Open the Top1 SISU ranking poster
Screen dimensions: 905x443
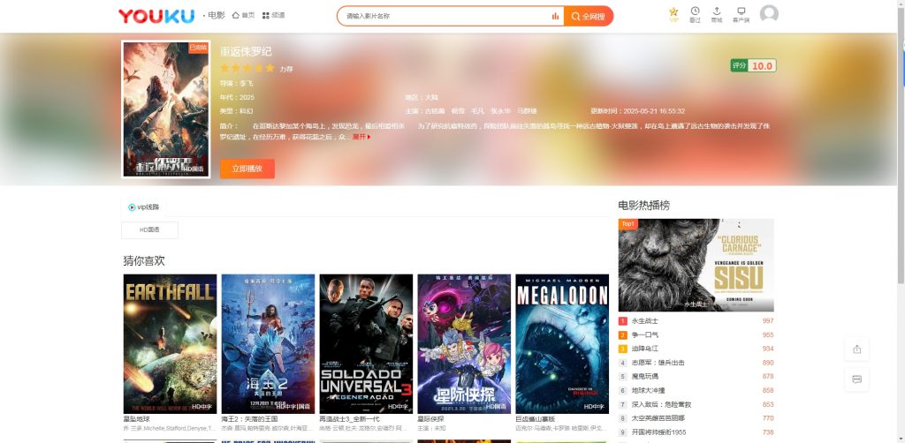coord(696,265)
